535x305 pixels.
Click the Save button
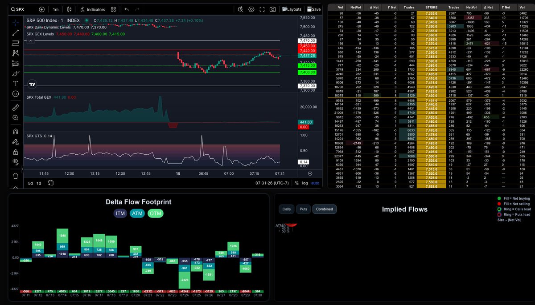pyautogui.click(x=313, y=9)
